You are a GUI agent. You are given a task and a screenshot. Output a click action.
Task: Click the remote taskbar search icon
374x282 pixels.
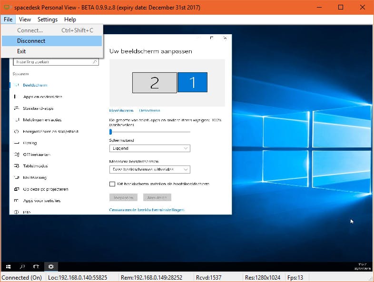tap(22, 266)
